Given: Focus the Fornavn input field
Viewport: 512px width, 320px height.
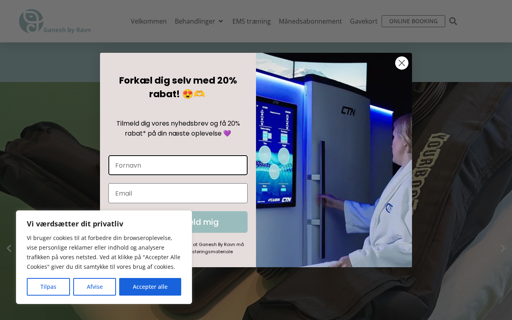Looking at the screenshot, I should coord(178,165).
